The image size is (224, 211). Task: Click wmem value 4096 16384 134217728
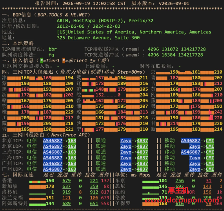coord(175,55)
